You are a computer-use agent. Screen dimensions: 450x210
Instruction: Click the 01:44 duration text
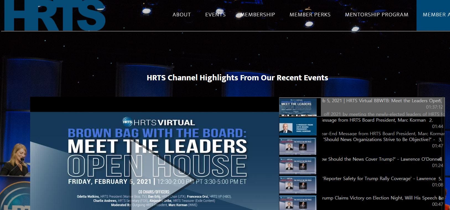pyautogui.click(x=438, y=127)
